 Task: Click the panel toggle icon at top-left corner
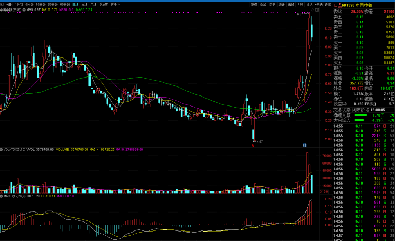click(2, 4)
